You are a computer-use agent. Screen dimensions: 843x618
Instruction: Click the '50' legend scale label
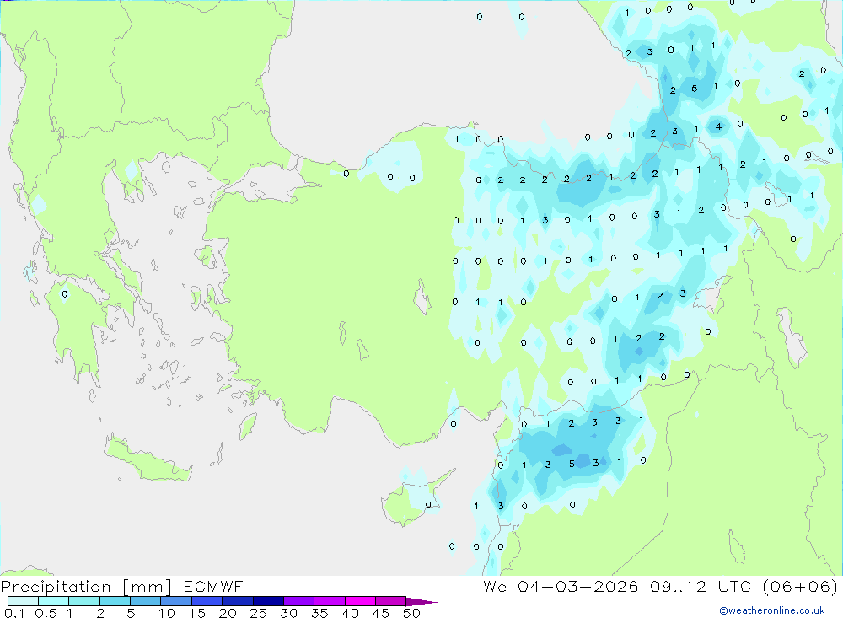(x=411, y=613)
